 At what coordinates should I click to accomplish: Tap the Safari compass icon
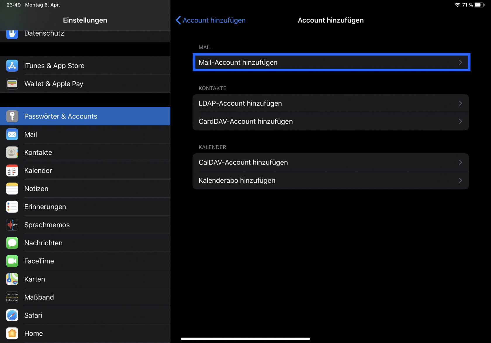click(x=12, y=316)
